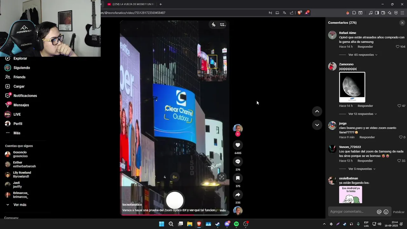Click the browser address bar URL
The image size is (407, 229).
(x=134, y=13)
